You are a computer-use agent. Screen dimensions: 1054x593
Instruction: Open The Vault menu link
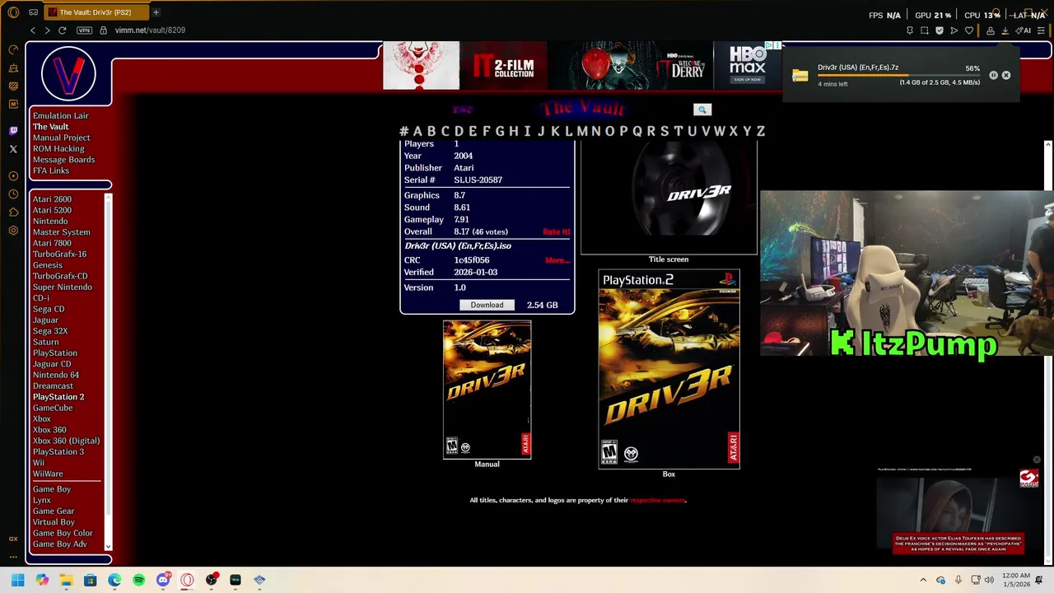(x=50, y=127)
